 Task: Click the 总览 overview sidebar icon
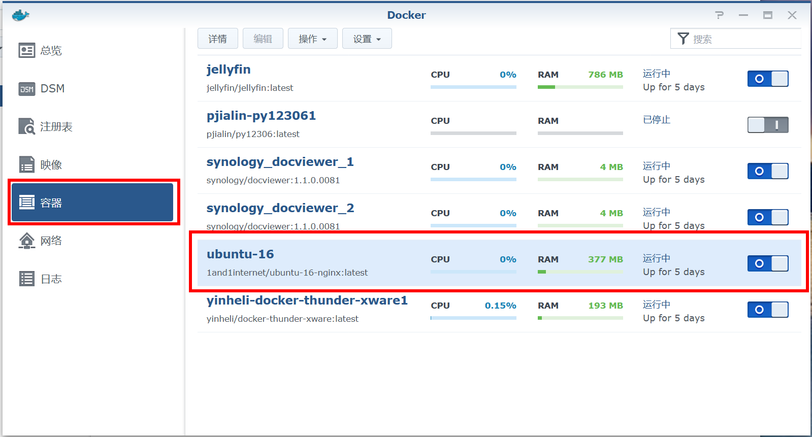pos(27,50)
